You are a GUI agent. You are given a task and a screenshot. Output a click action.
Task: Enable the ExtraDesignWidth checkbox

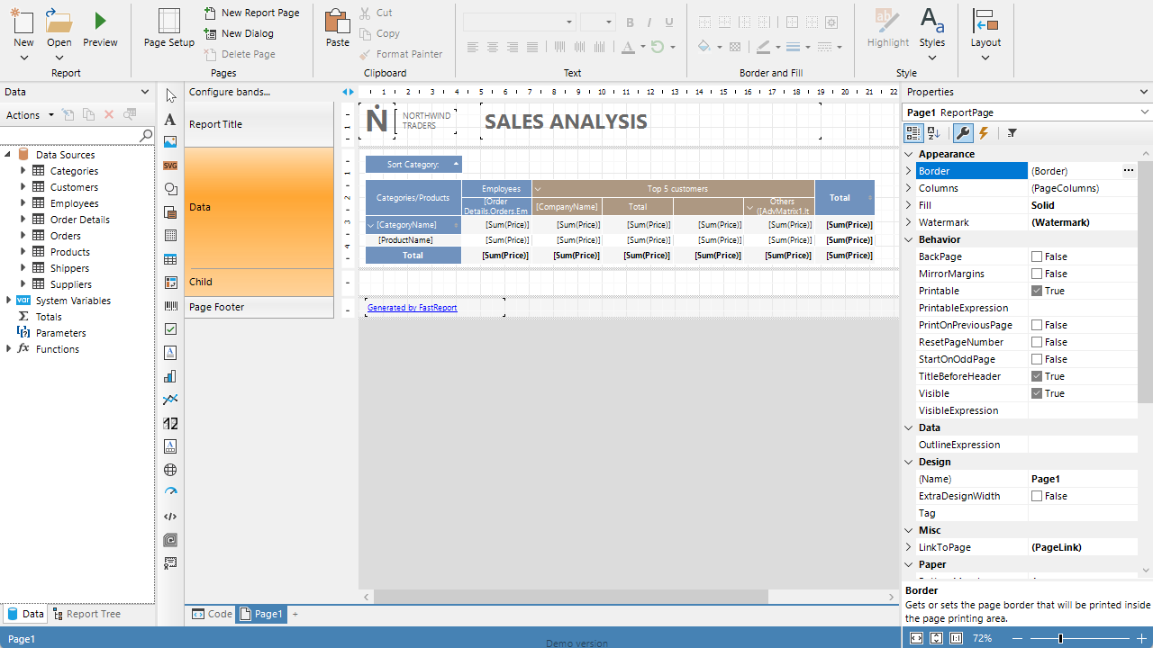click(1037, 496)
